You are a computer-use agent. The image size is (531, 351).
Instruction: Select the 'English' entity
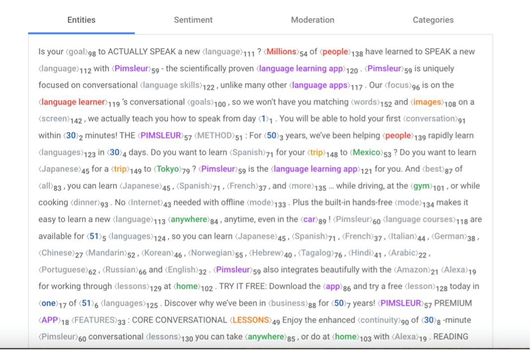(x=181, y=270)
